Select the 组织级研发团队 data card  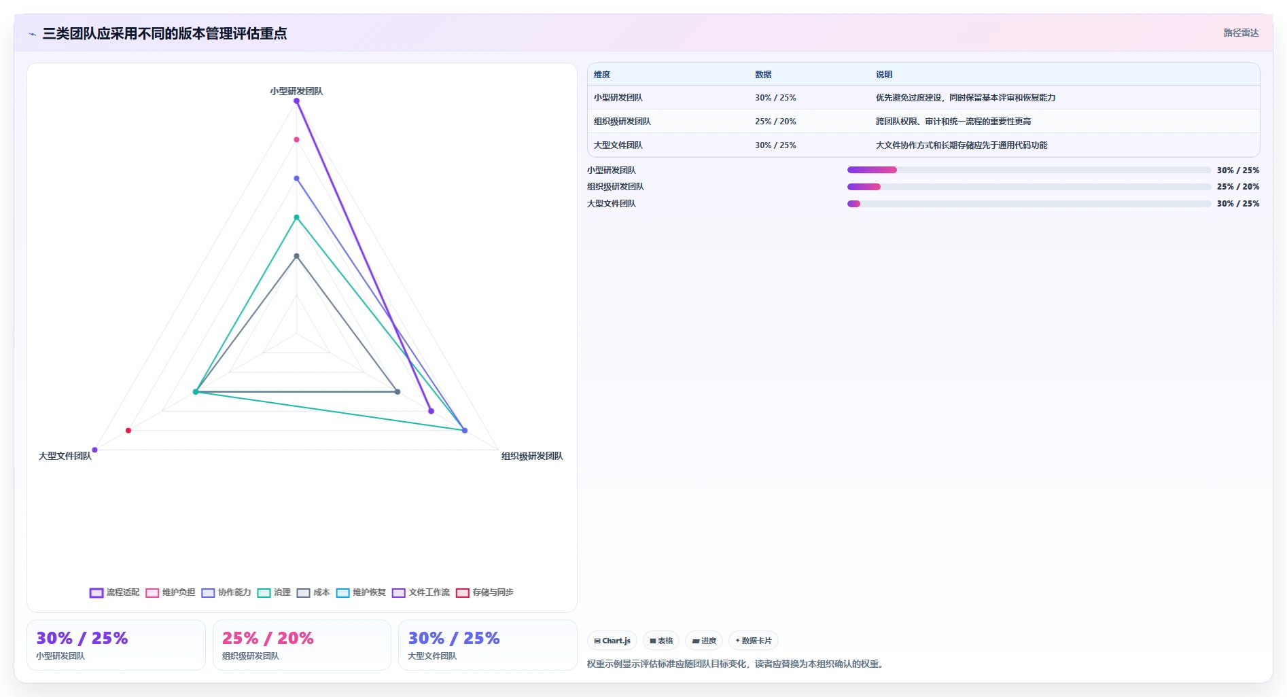tap(302, 645)
